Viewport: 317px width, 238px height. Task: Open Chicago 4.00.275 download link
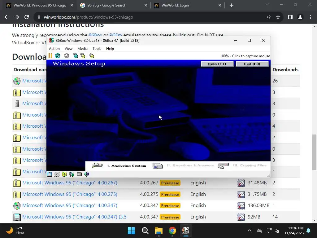click(70, 194)
